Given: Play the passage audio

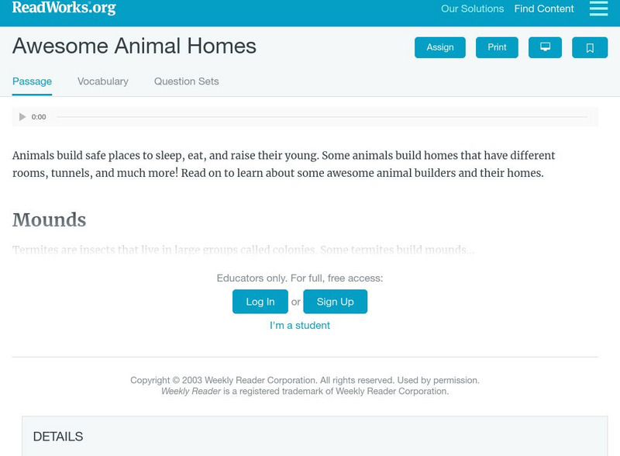Looking at the screenshot, I should 22,117.
